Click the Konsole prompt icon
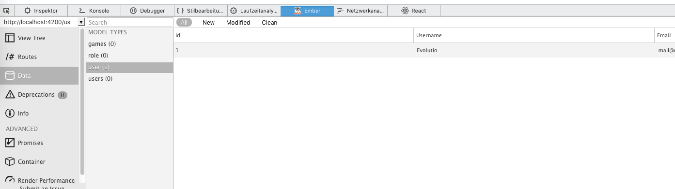The width and height of the screenshot is (675, 189). pos(82,11)
